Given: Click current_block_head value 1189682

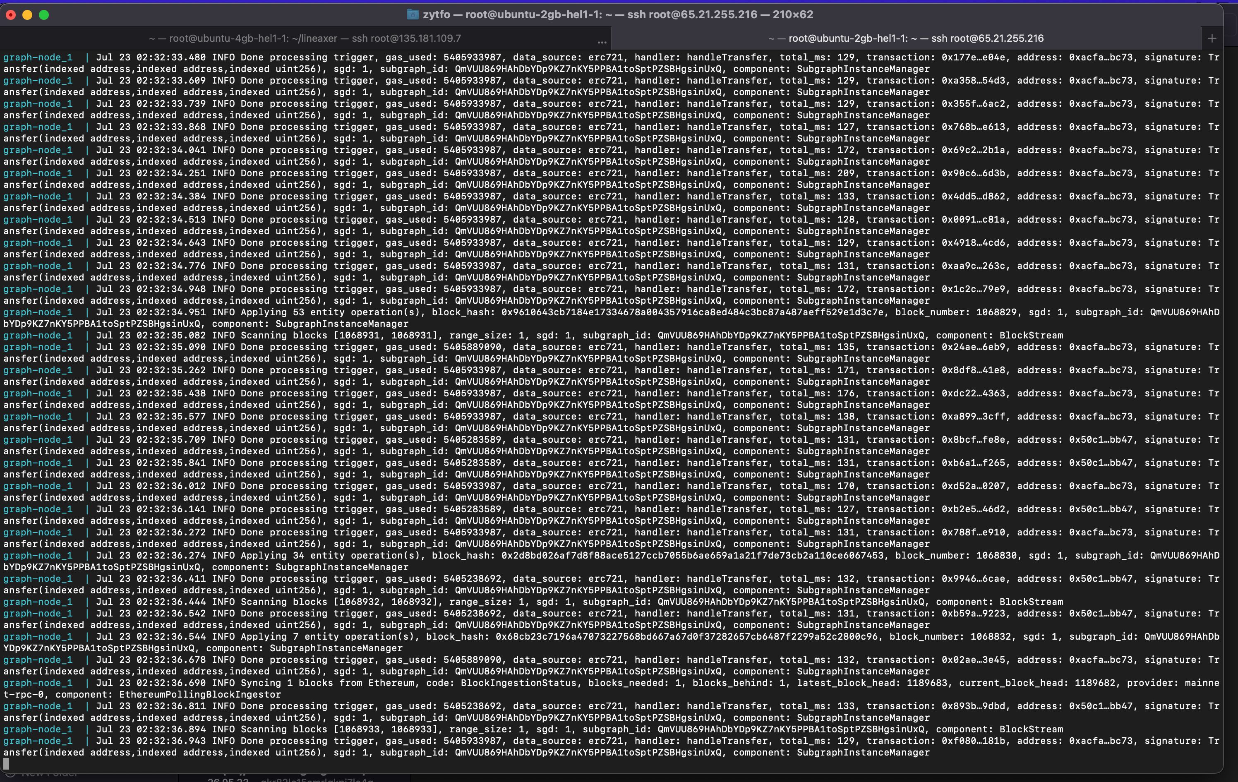Looking at the screenshot, I should click(x=1095, y=683).
